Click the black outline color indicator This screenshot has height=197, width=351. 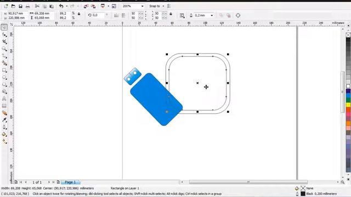(x=303, y=194)
